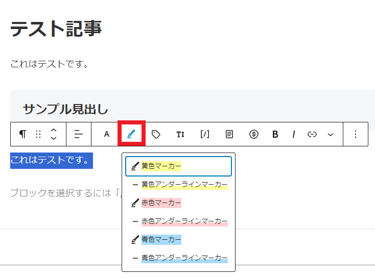This screenshot has height=278, width=375.
Task: Expand more formatting options chevron
Action: (x=331, y=134)
